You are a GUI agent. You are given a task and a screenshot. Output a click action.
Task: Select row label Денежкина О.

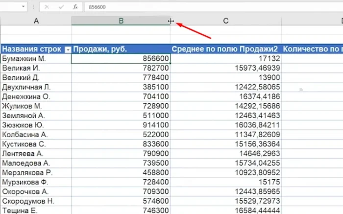[36, 96]
